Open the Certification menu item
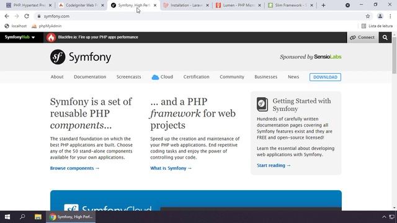 196,77
